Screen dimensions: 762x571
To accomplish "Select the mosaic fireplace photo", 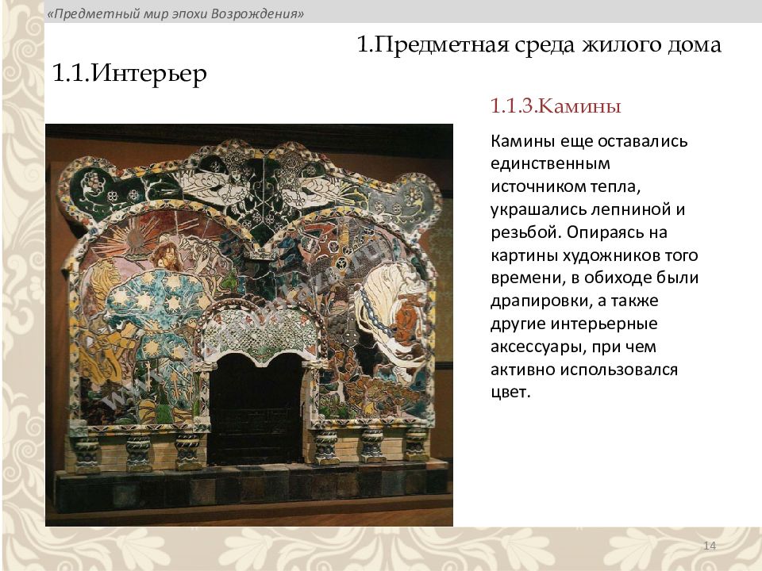I will 249,325.
